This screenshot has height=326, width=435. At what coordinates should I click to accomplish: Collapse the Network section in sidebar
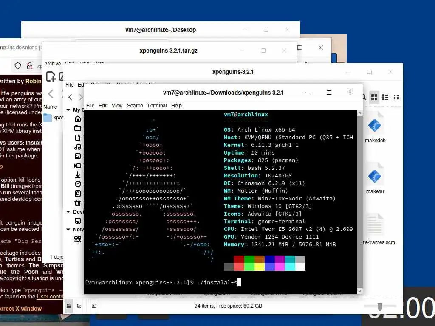point(68,230)
